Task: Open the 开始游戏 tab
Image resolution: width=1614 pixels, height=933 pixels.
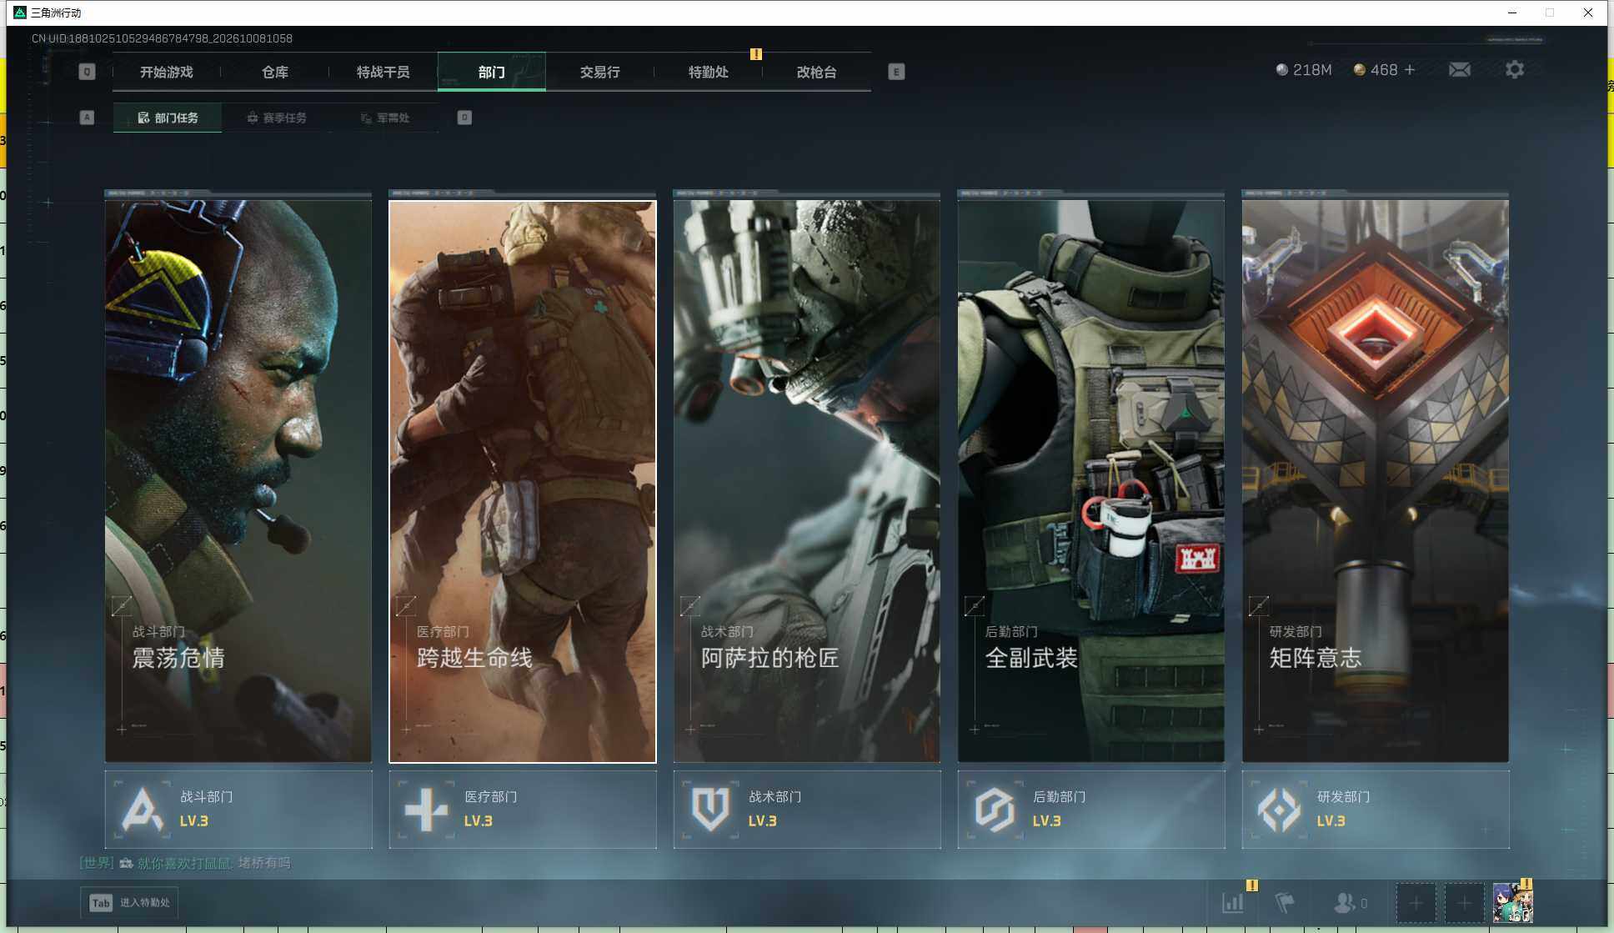Action: 167,73
